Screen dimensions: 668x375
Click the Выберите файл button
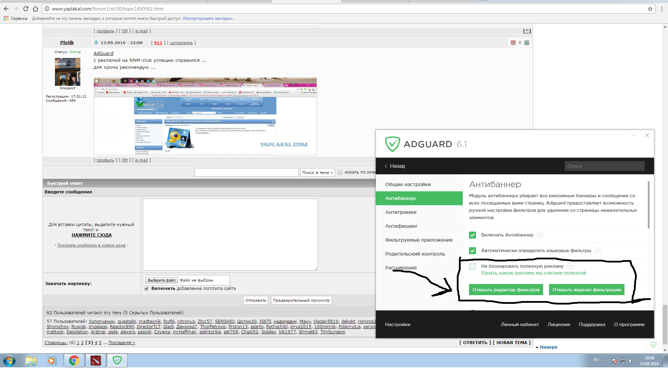[x=161, y=280]
